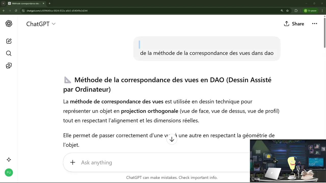Viewport: 326px width, 183px height.
Task: Share this conversation
Action: (294, 24)
